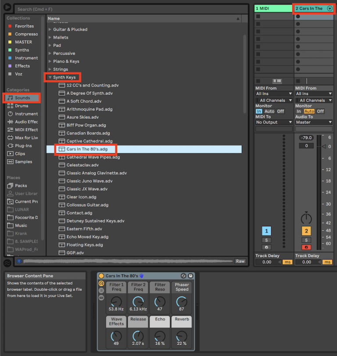Save preset icon on Cars In The 80's device
337x356 pixels.
click(x=190, y=276)
